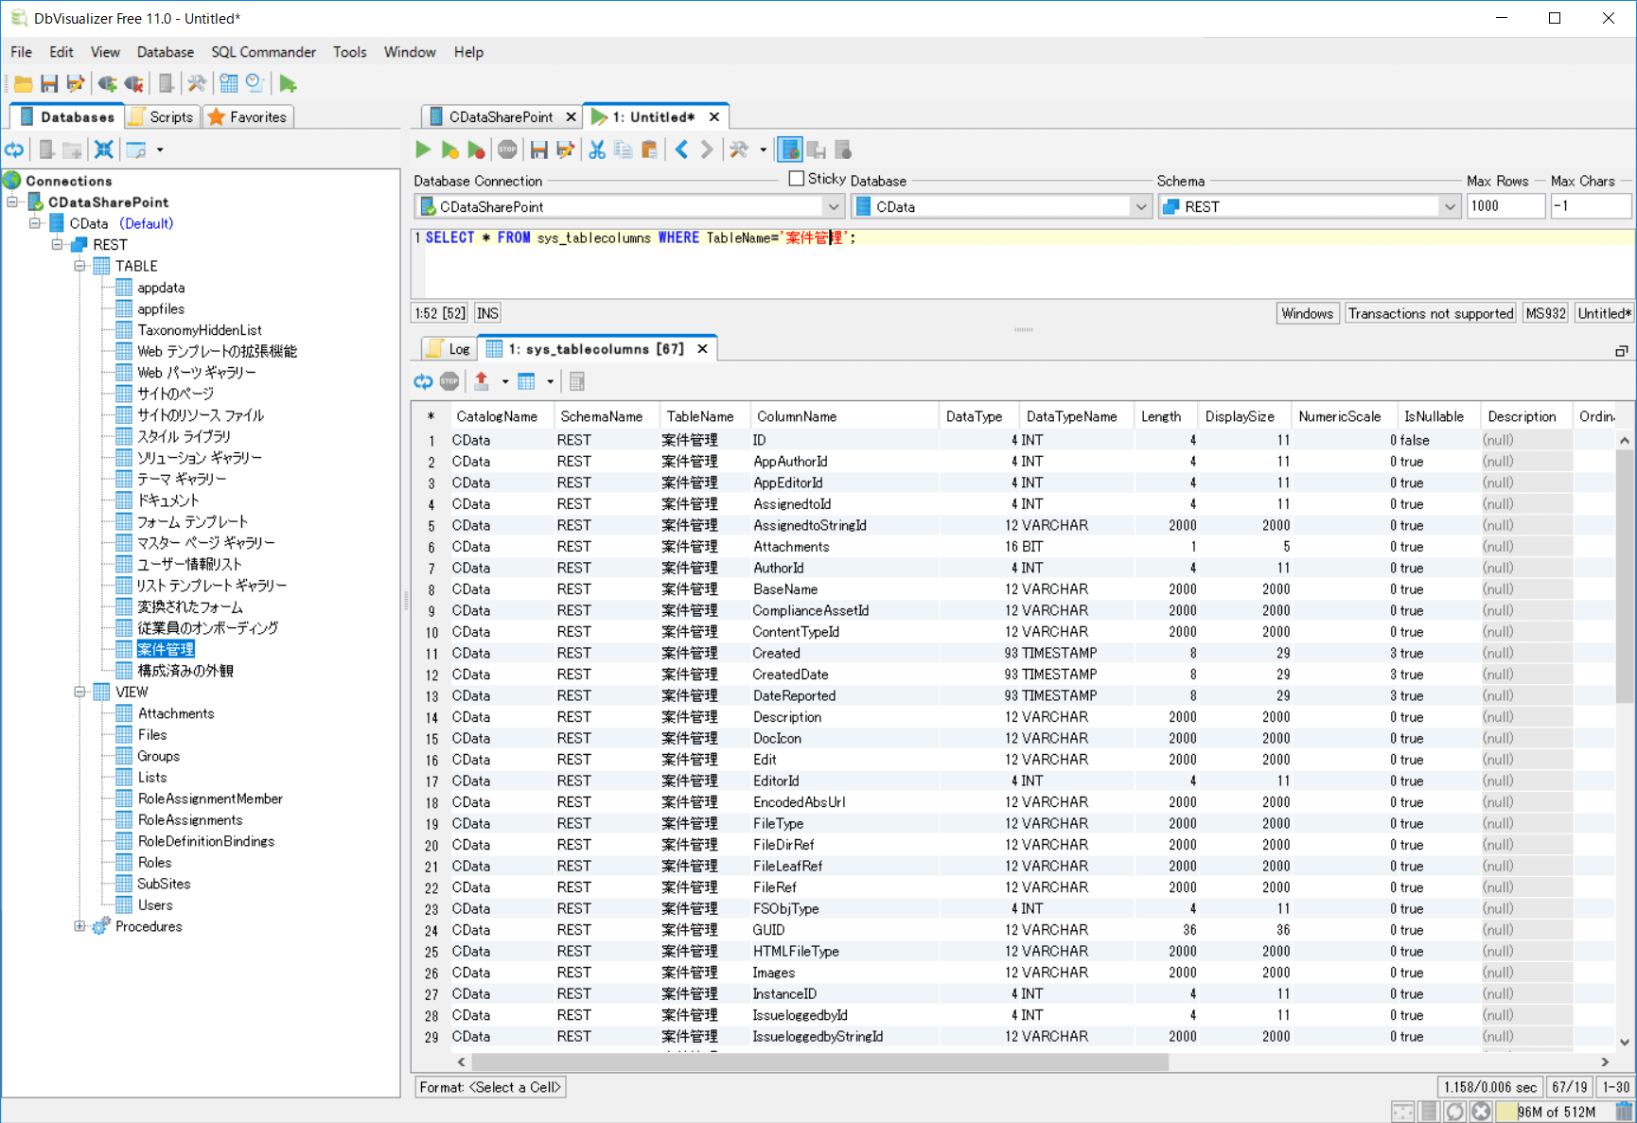Click the Max Rows input field

point(1504,206)
